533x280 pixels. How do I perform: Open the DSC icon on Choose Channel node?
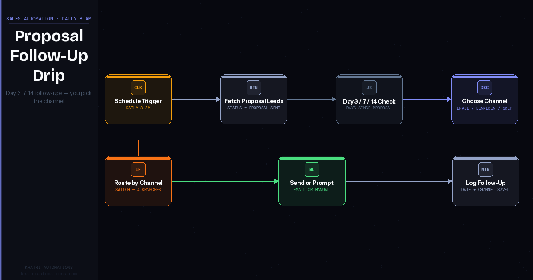pyautogui.click(x=485, y=88)
